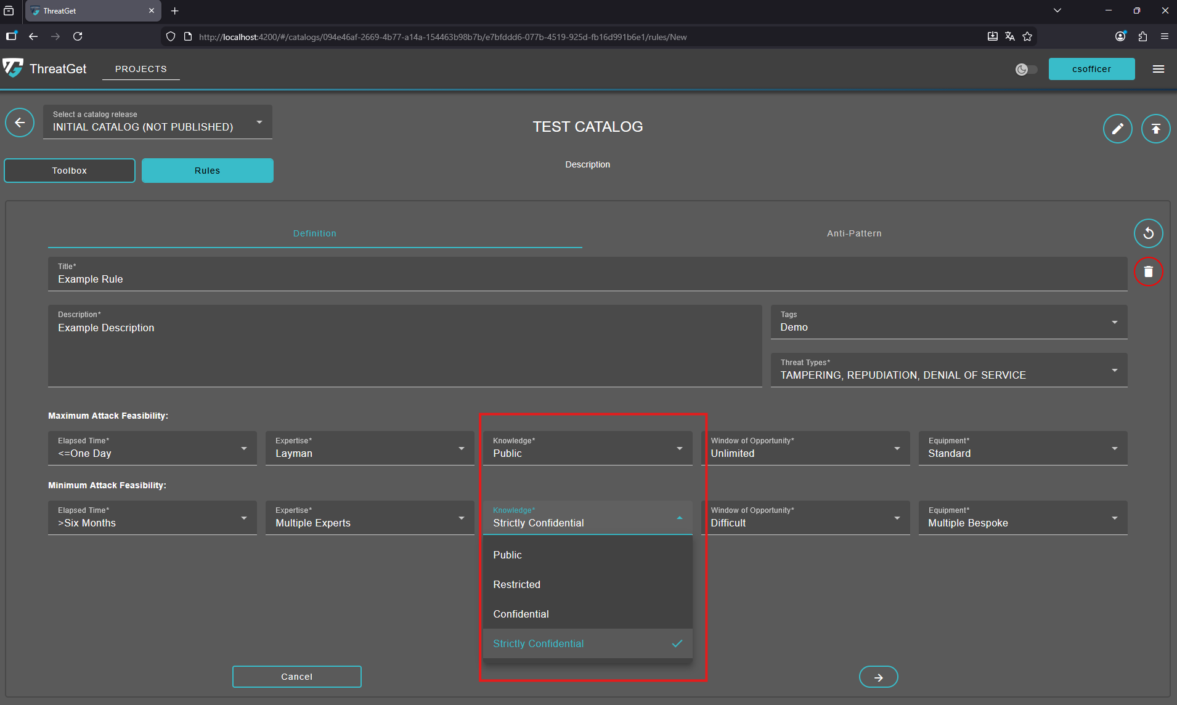Bookmark page with the star icon

coord(1027,36)
